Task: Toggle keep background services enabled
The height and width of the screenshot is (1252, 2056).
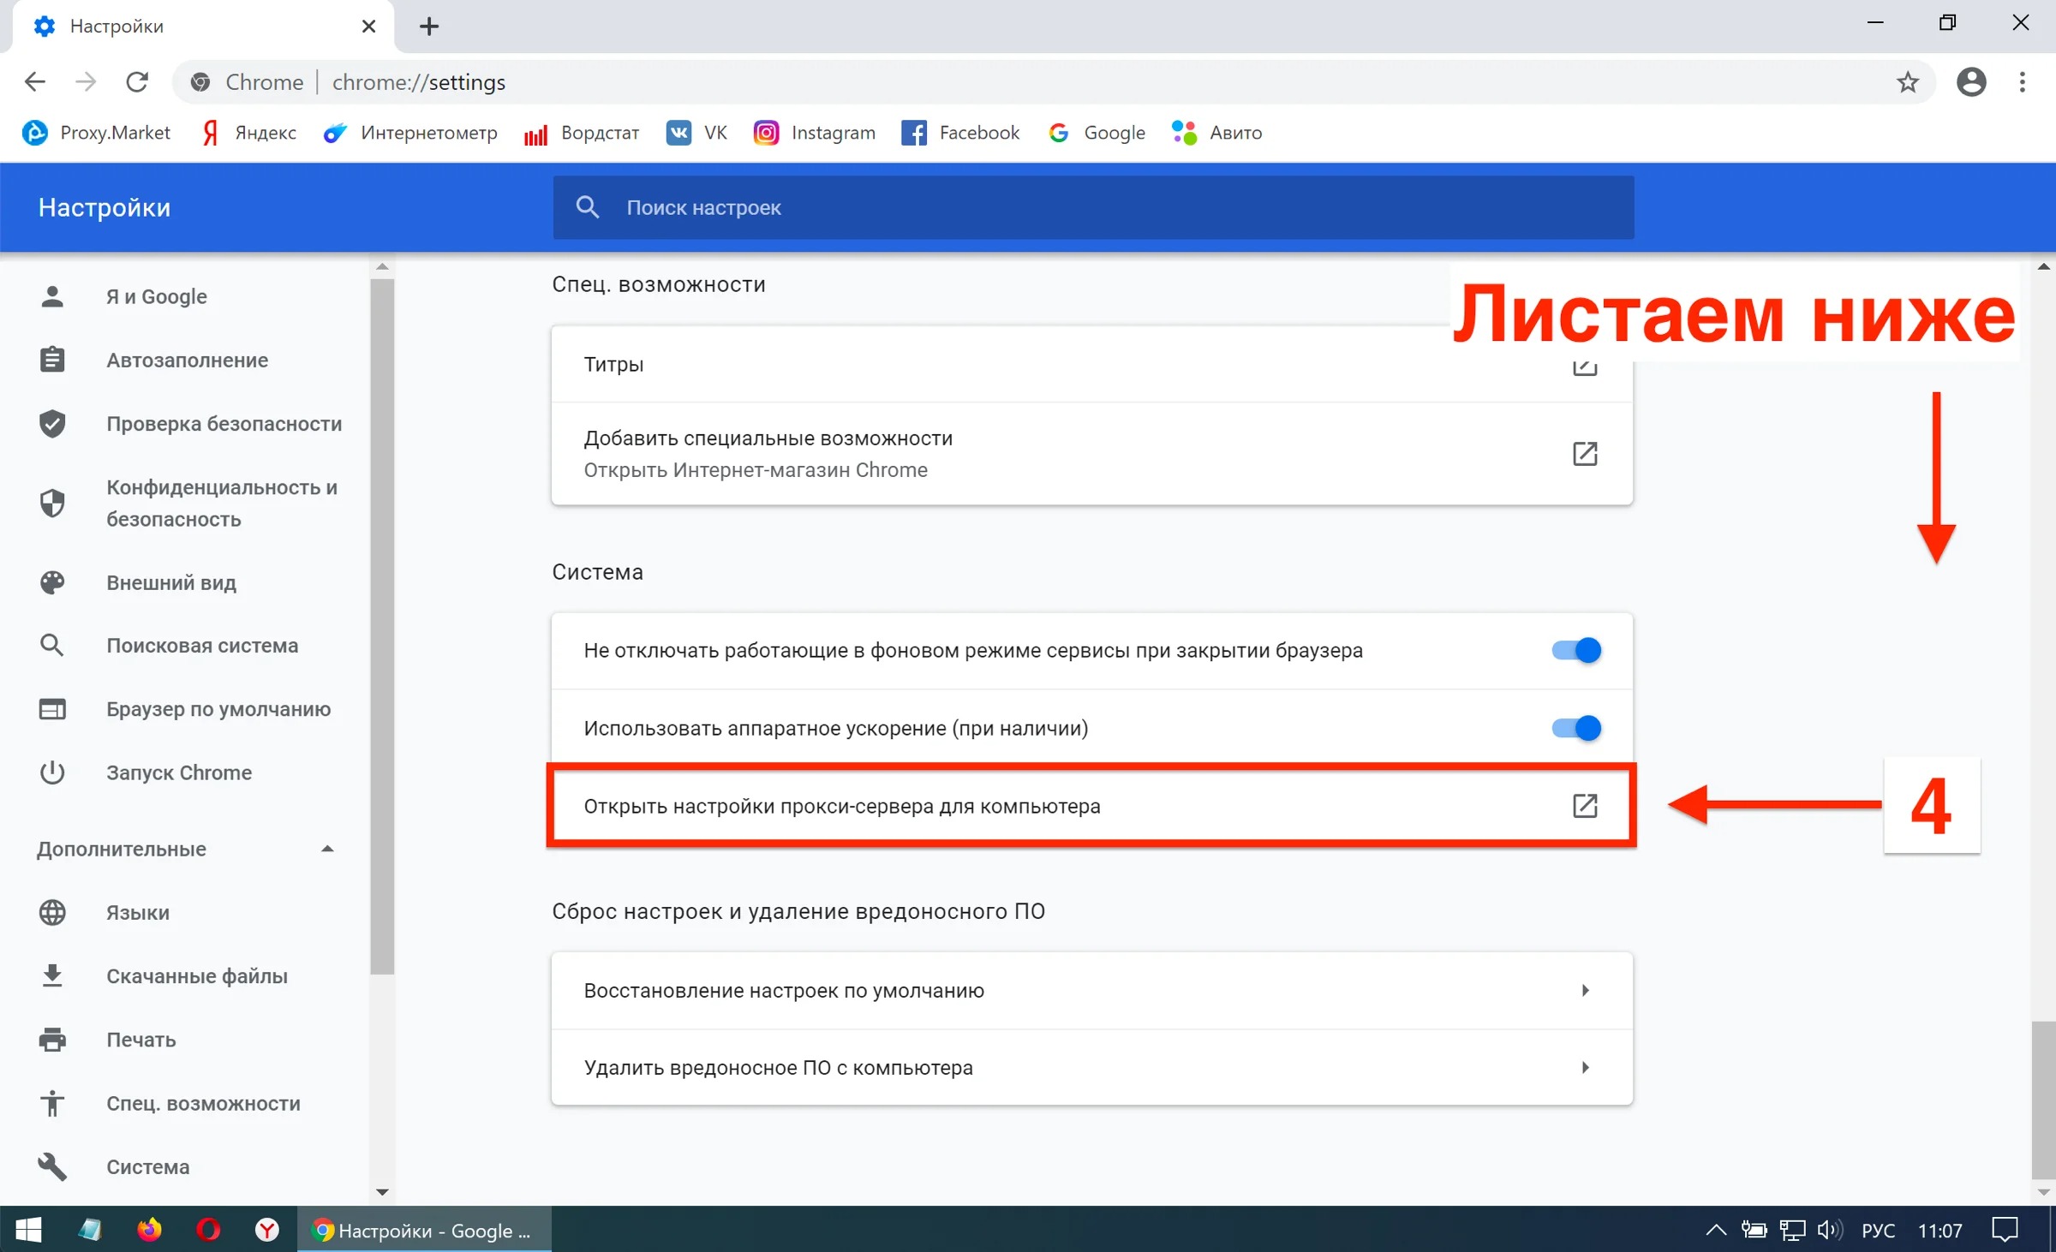Action: coord(1577,650)
